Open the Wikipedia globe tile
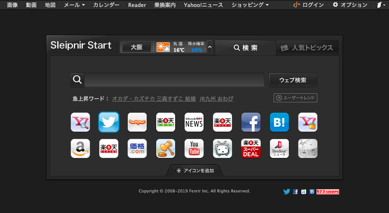389x213 pixels. click(x=307, y=148)
